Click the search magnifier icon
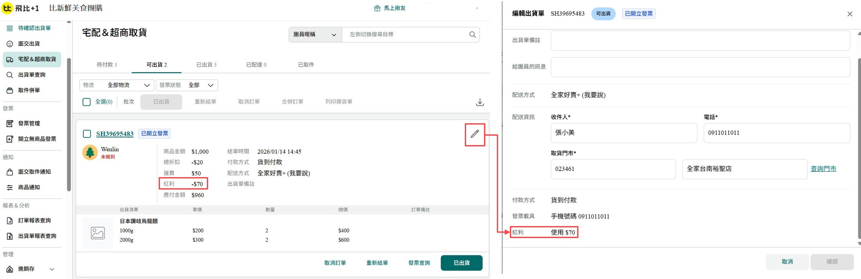 [472, 35]
